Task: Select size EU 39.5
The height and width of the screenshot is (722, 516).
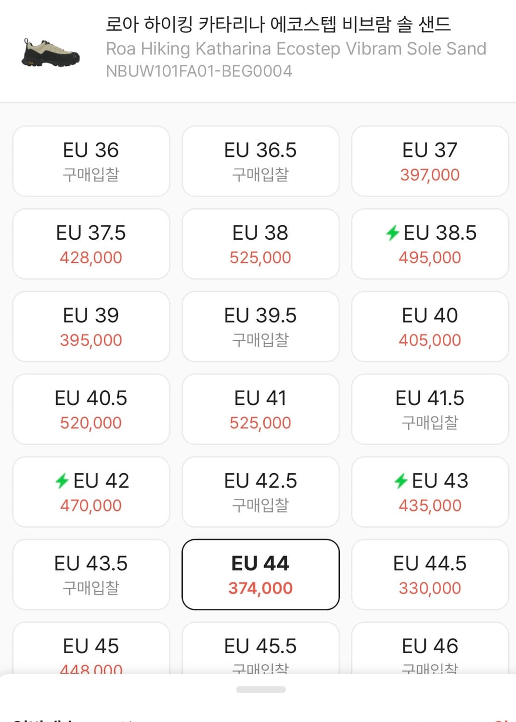Action: click(260, 327)
